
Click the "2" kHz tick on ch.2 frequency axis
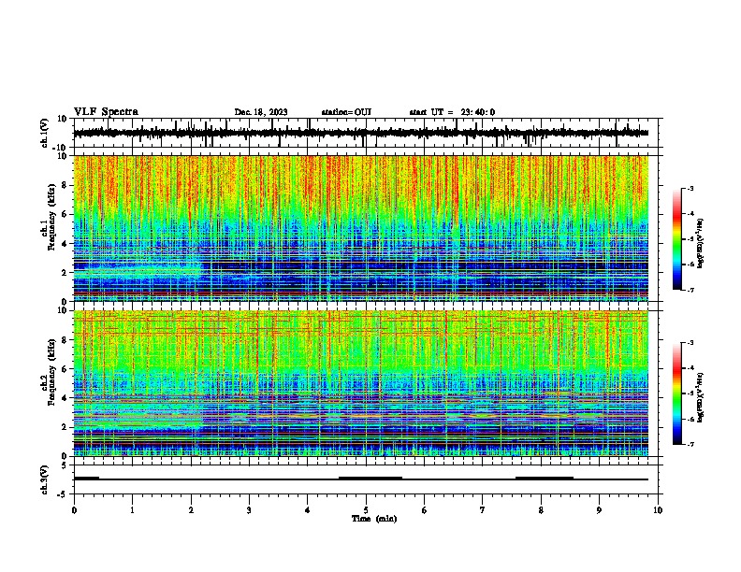click(65, 427)
